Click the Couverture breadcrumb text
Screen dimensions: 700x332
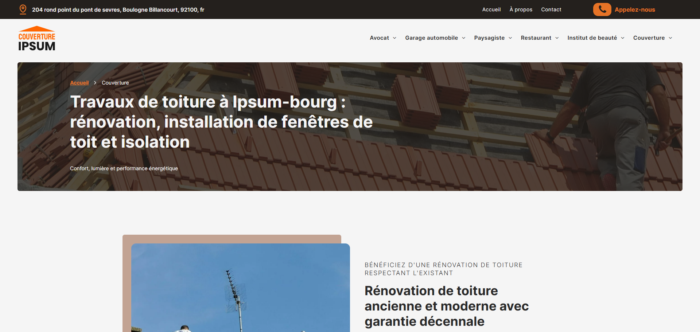pyautogui.click(x=115, y=83)
